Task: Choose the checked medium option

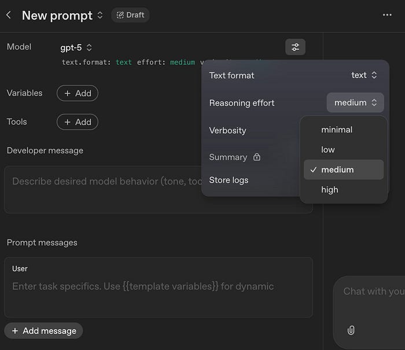Action: point(344,170)
